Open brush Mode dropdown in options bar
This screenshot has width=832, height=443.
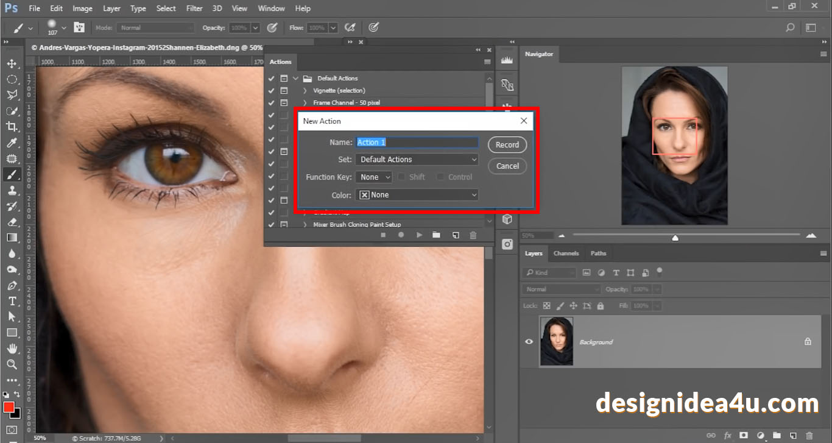(156, 28)
